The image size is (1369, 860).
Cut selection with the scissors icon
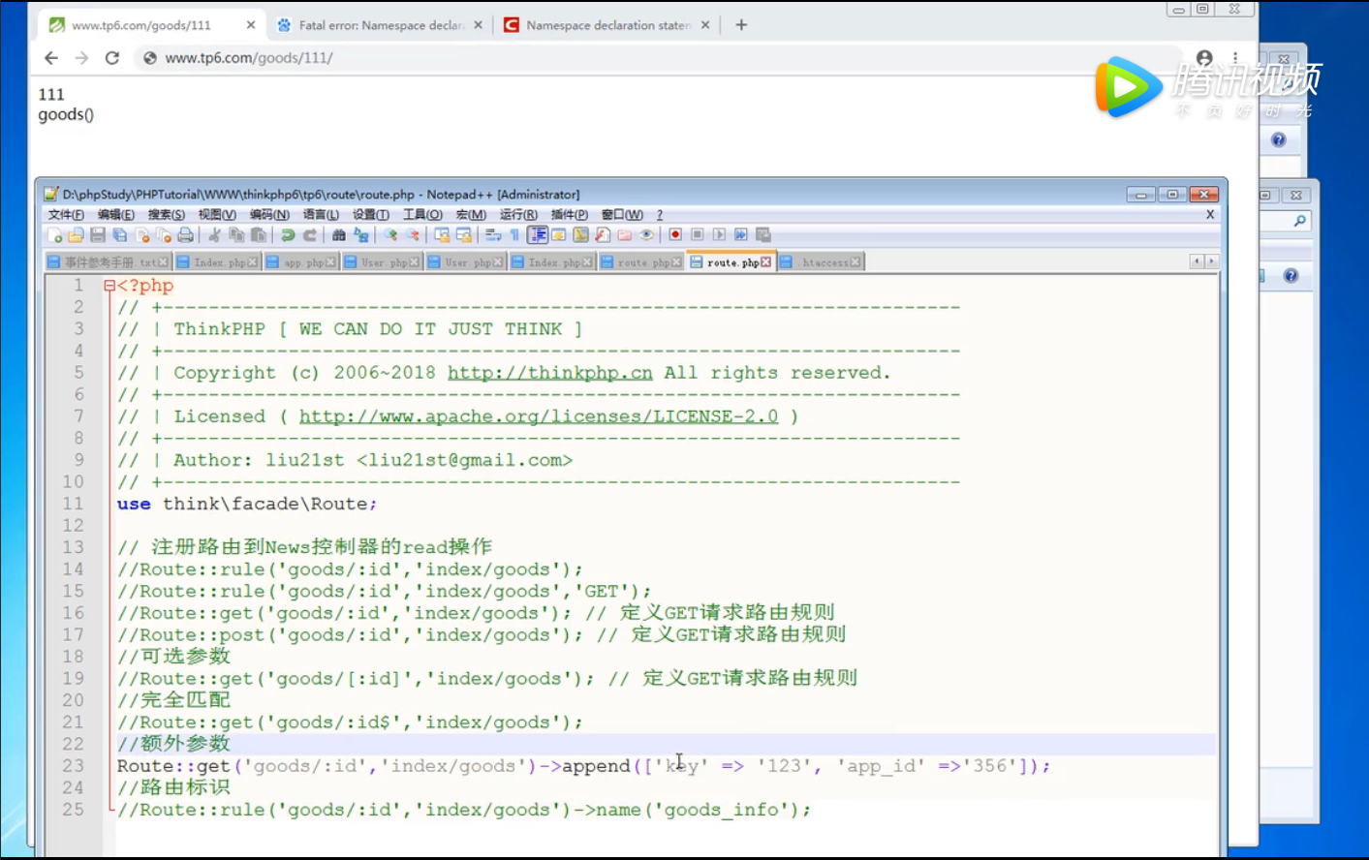(x=214, y=235)
